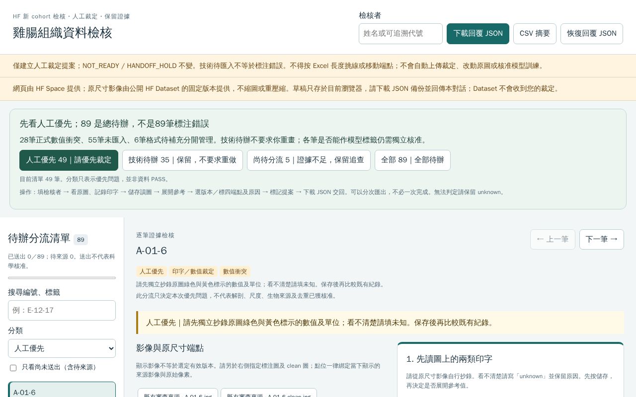
Task: Click the 恢復回覆 JSON button
Action: tap(592, 34)
